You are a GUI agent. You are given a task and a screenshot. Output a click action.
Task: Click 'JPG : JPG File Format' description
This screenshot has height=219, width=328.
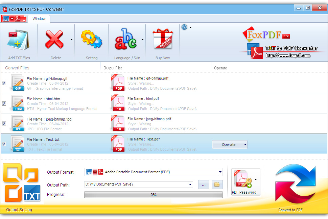pyautogui.click(x=44, y=129)
